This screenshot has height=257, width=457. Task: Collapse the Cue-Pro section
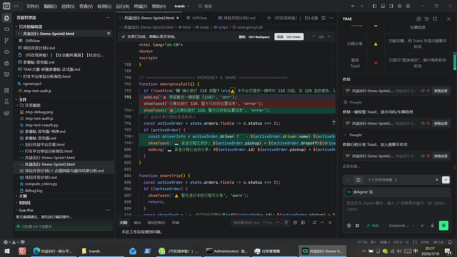coord(26,210)
